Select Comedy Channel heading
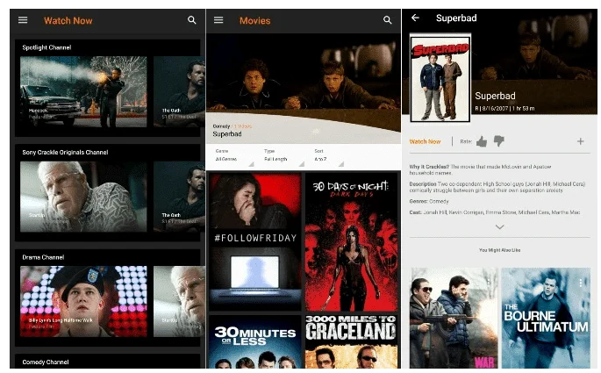 46,362
